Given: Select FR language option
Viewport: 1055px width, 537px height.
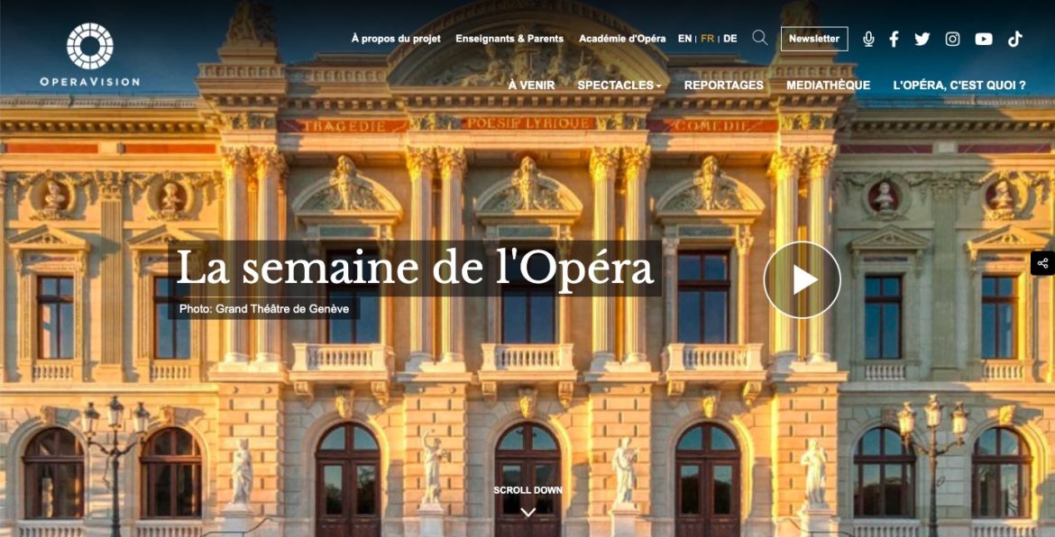Looking at the screenshot, I should pyautogui.click(x=707, y=39).
